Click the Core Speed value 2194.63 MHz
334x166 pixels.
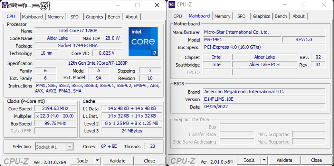pos(55,108)
